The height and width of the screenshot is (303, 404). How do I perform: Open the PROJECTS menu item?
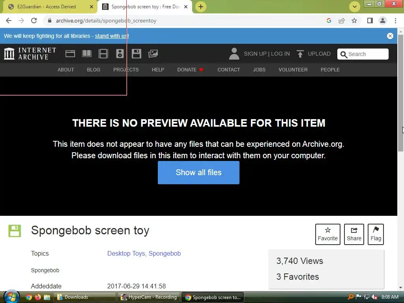pyautogui.click(x=126, y=69)
